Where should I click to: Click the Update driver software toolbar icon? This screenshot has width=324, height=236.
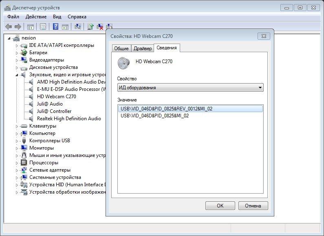click(x=90, y=27)
